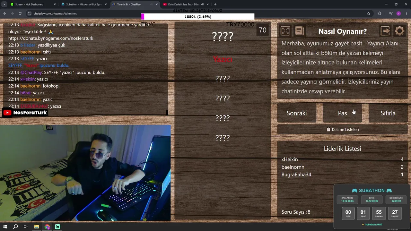The image size is (411, 231).
Task: Click chat message 'baelnornn: çıktı'
Action: coord(30,52)
